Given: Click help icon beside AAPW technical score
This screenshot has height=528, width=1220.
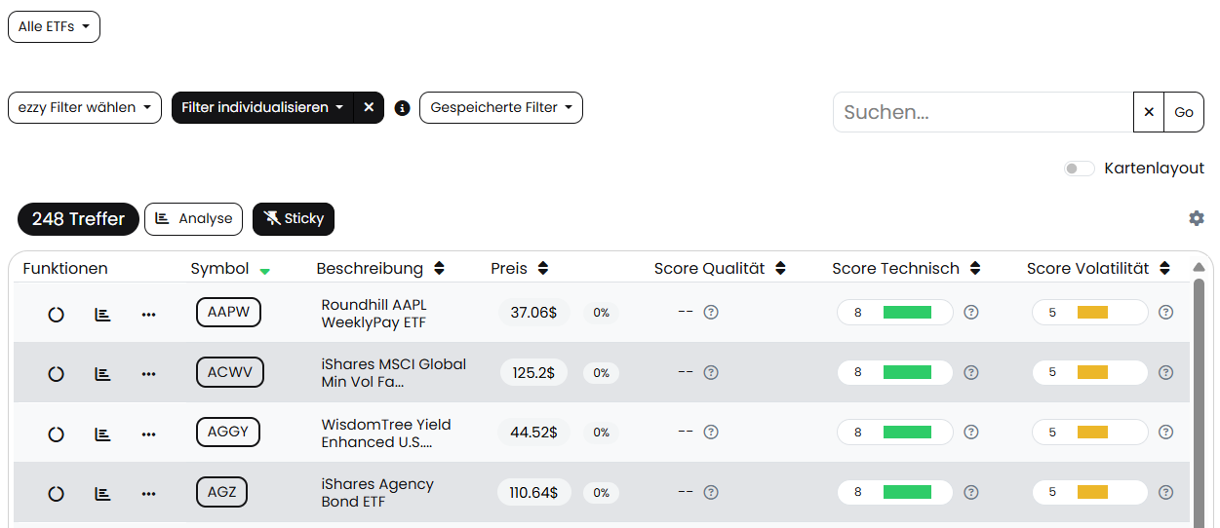Looking at the screenshot, I should 971,313.
